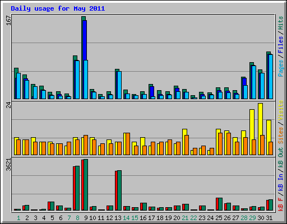Select green day label "15" on the x-axis

tap(135, 218)
